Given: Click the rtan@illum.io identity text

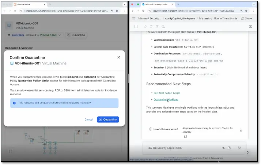Looking at the screenshot, I should [x=207, y=75].
